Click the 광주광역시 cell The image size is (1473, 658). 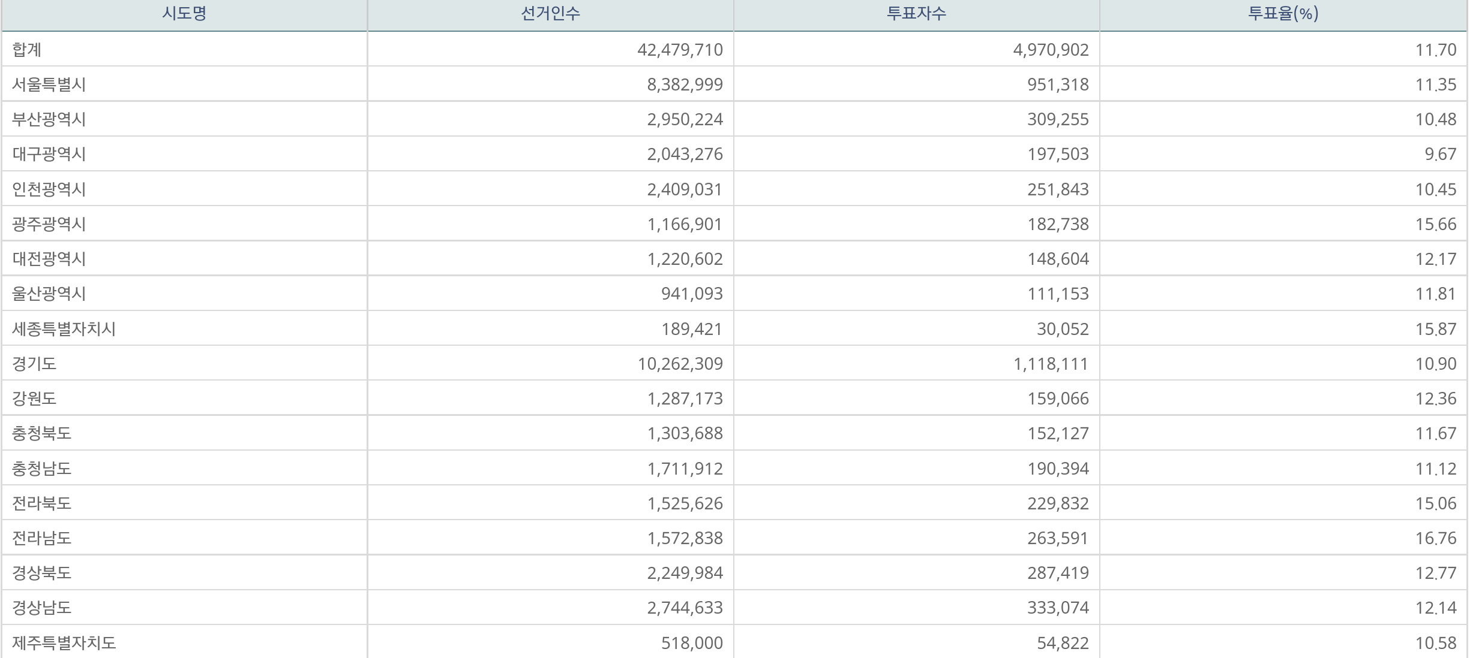tap(49, 224)
